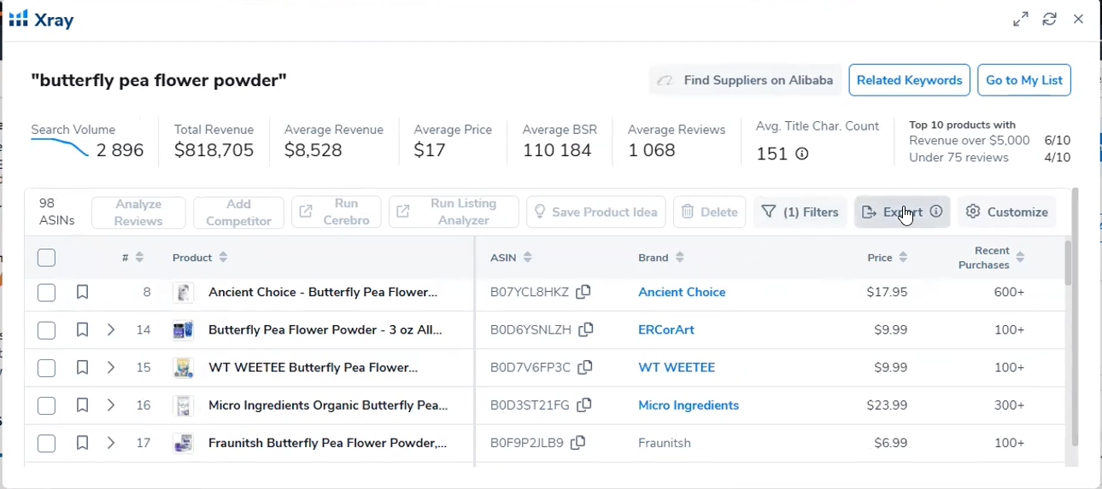Viewport: 1102px width, 489px height.
Task: Expand row 15 WT WEETEE details
Action: coord(111,368)
